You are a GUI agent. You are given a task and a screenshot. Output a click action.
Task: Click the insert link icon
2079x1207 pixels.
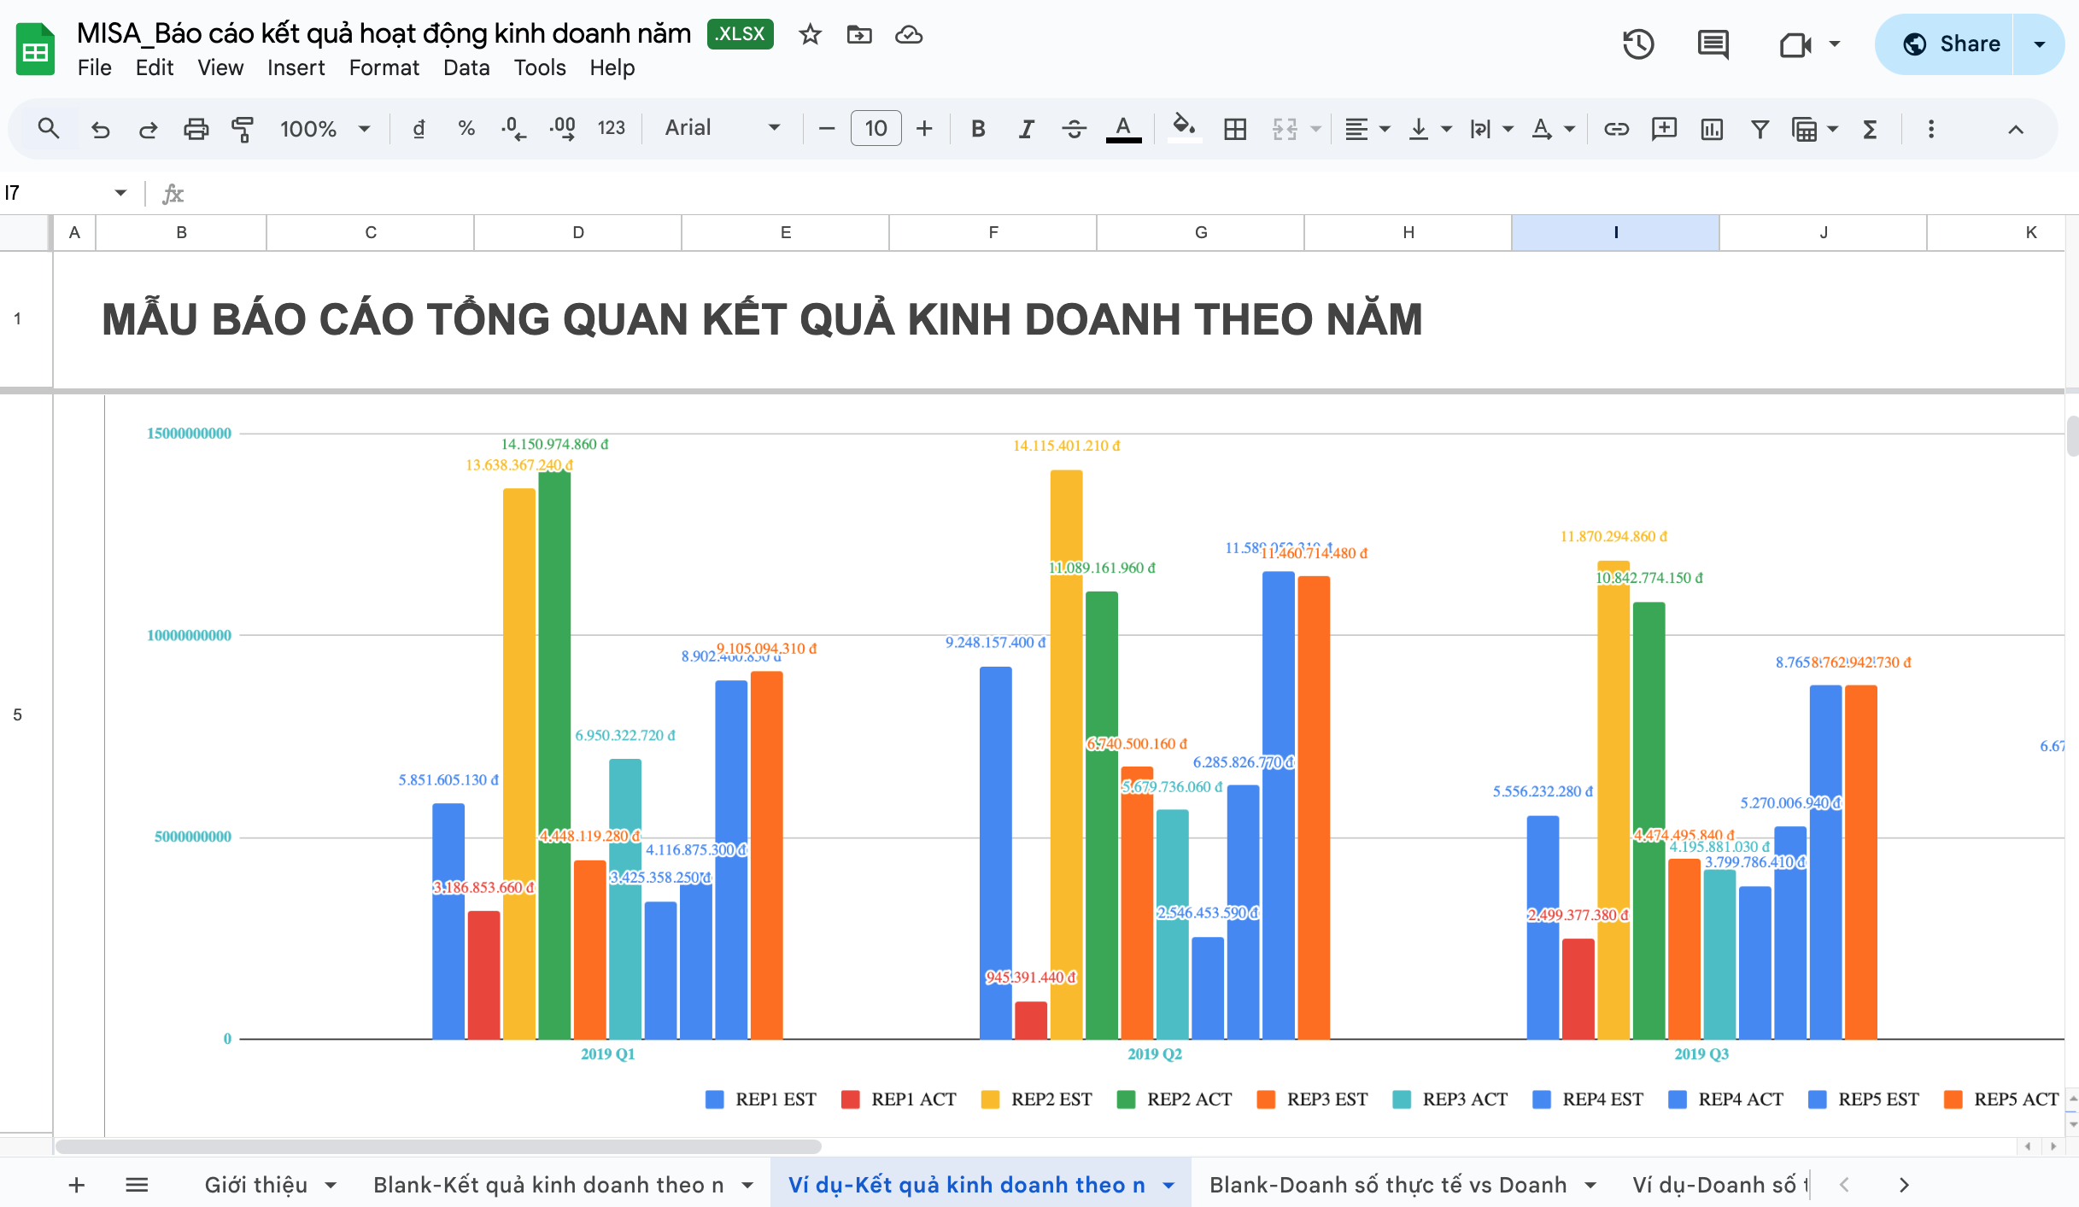click(1616, 129)
